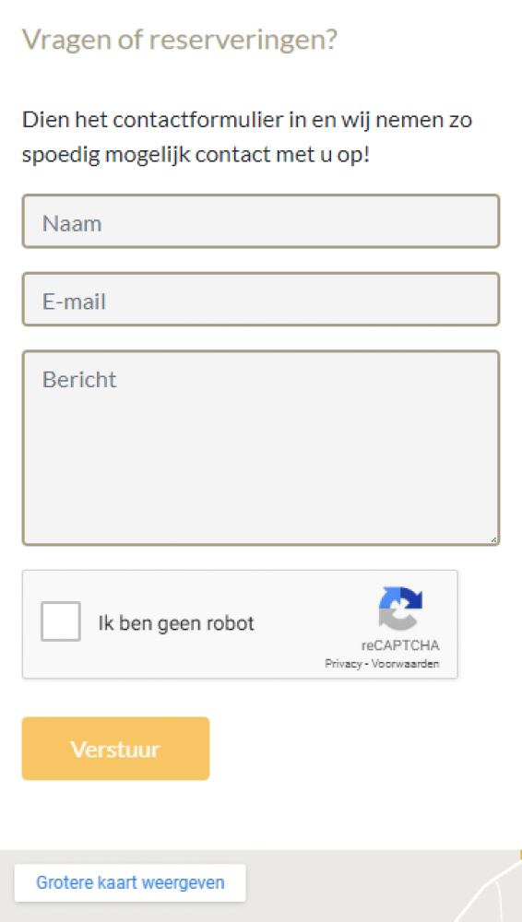The height and width of the screenshot is (922, 522).
Task: Submit the form with Verstuur button
Action: (115, 749)
